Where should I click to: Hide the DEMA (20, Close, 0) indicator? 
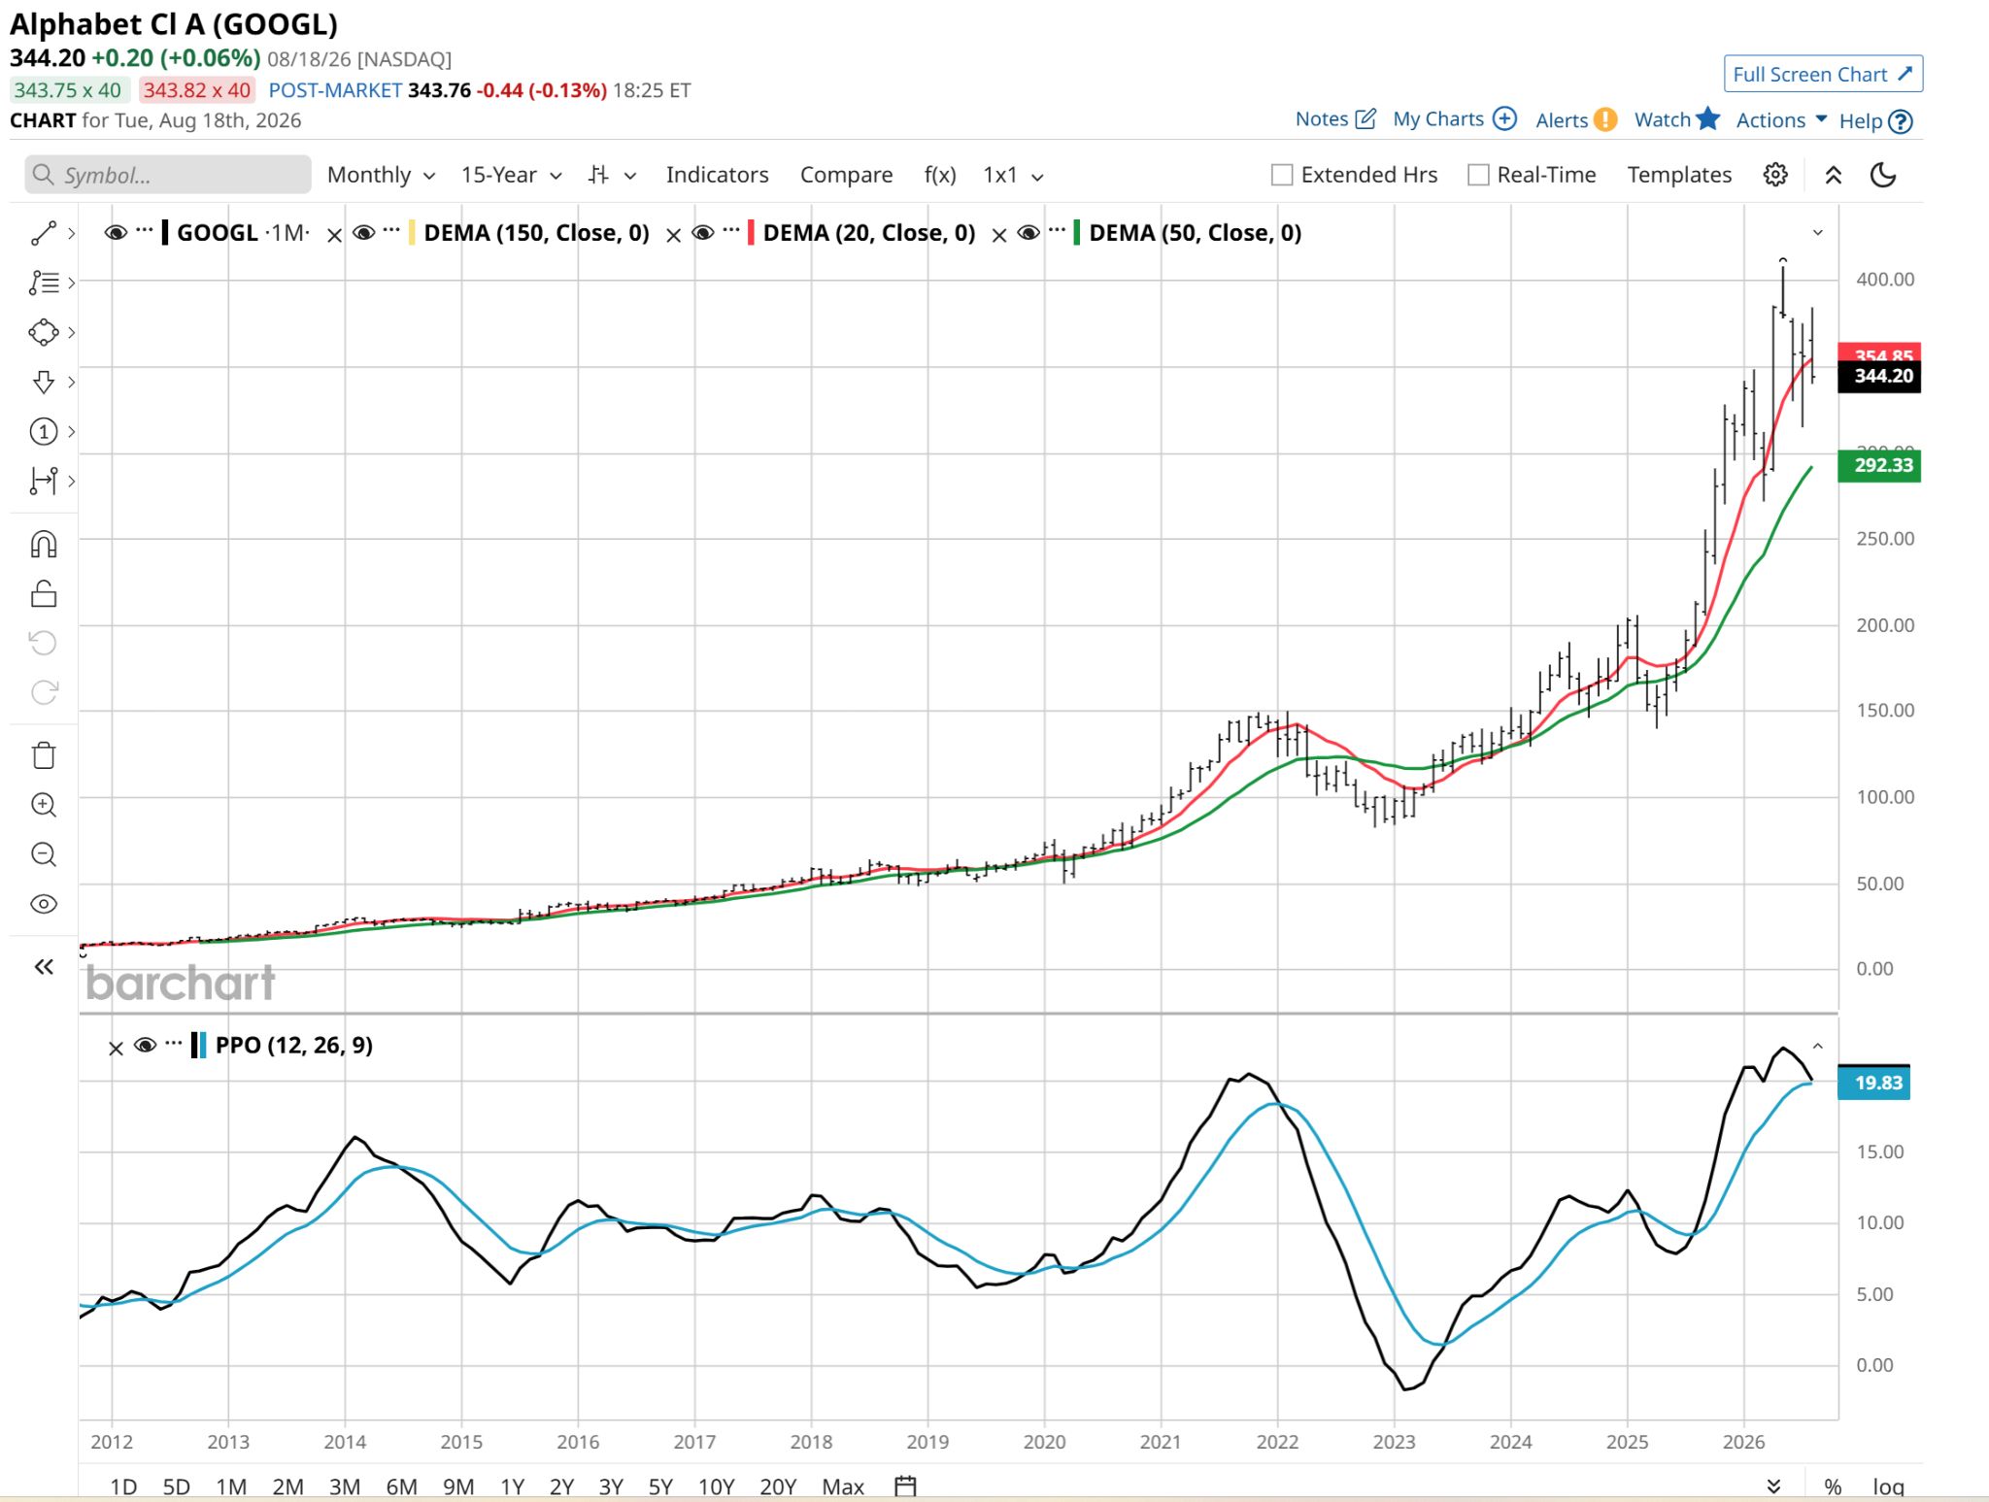pos(703,233)
